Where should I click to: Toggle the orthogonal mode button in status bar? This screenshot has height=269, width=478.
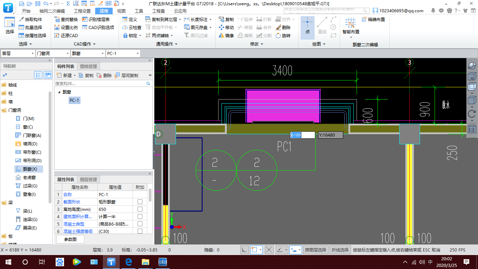click(x=245, y=250)
